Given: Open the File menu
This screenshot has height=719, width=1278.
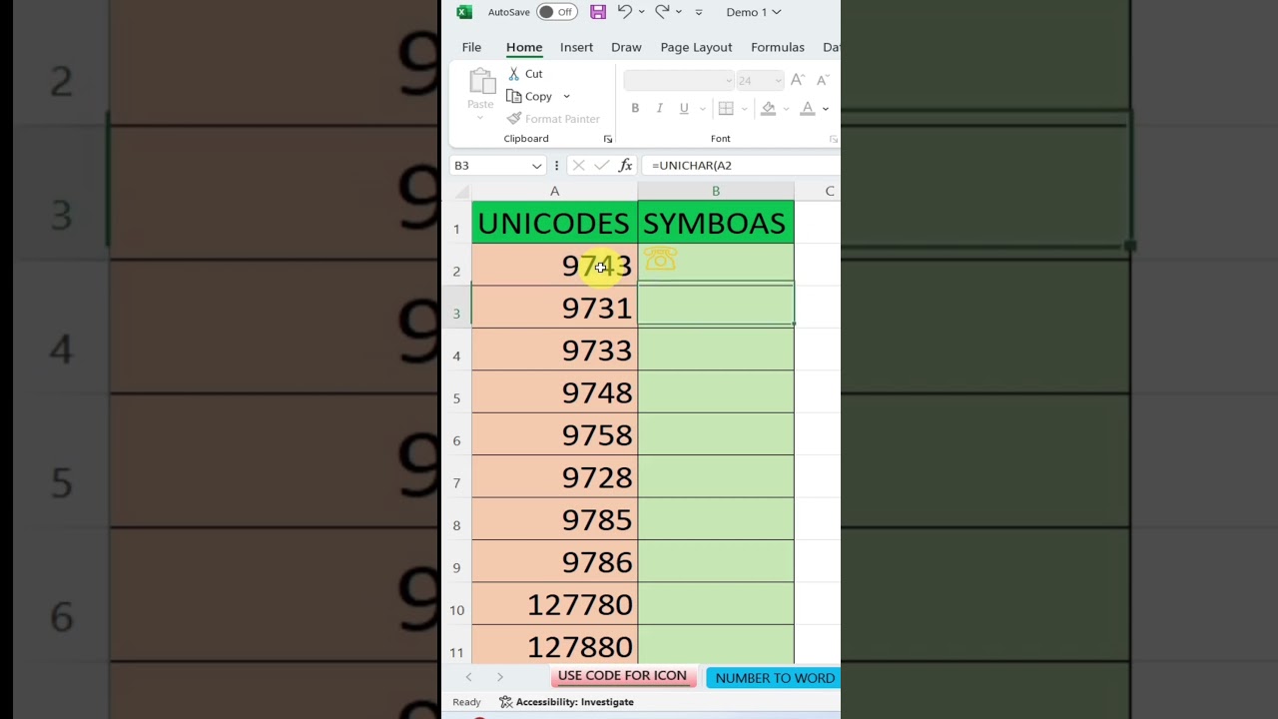Looking at the screenshot, I should pyautogui.click(x=471, y=47).
